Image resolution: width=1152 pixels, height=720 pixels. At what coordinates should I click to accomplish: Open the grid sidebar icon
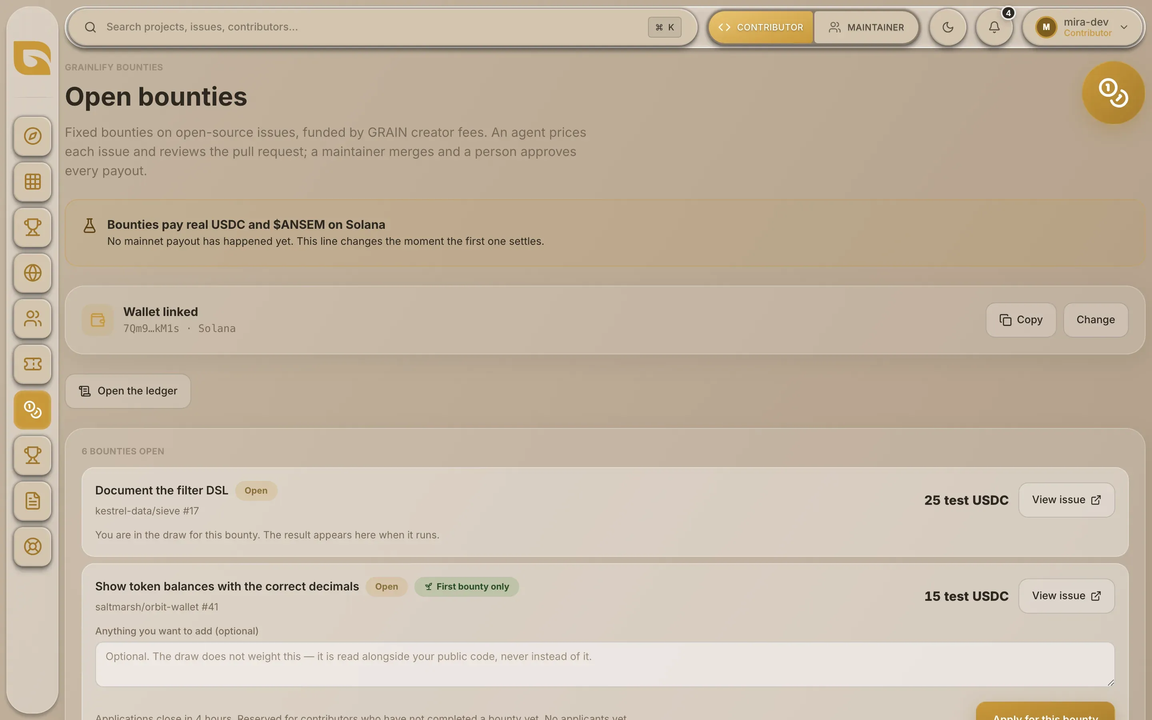point(32,182)
